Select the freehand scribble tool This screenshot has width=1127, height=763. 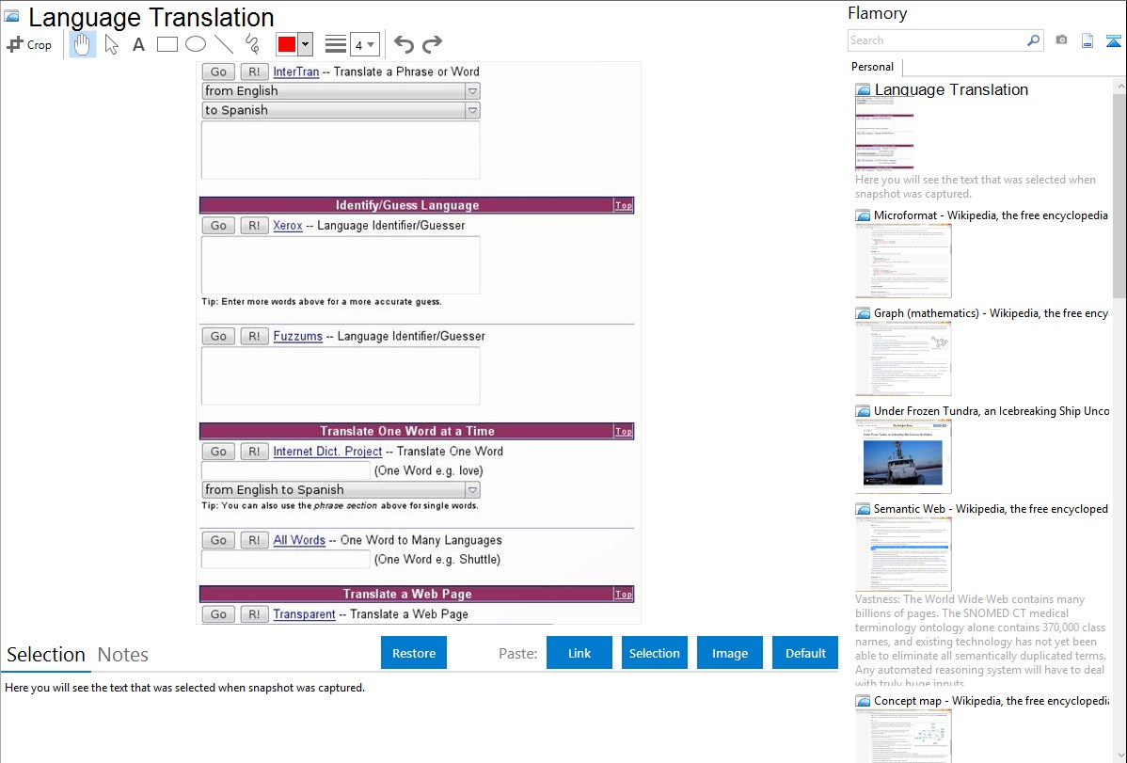click(252, 44)
